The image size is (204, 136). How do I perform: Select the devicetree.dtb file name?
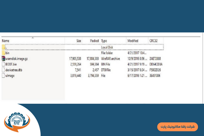(x=14, y=70)
